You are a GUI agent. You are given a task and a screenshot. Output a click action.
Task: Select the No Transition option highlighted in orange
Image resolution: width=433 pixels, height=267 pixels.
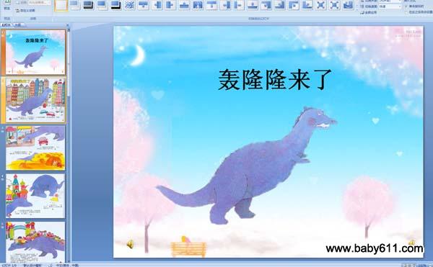(61, 5)
